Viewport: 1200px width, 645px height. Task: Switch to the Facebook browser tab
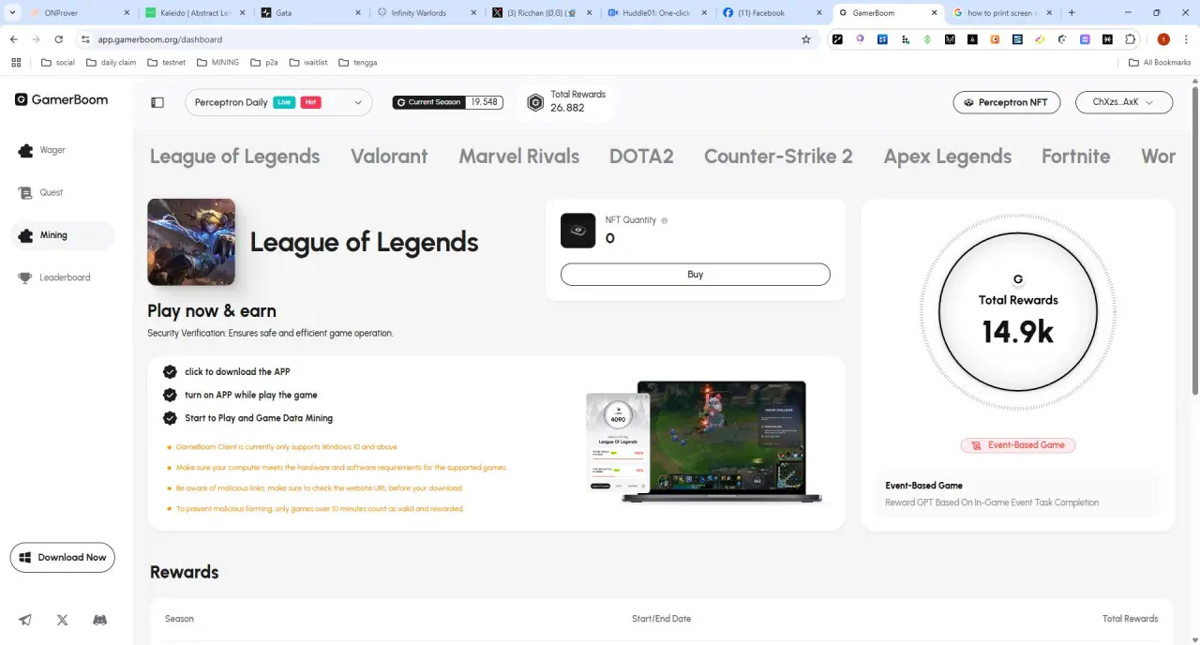[772, 13]
